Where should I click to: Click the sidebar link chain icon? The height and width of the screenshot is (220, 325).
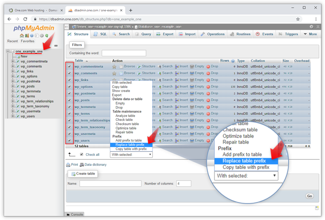click(x=56, y=45)
